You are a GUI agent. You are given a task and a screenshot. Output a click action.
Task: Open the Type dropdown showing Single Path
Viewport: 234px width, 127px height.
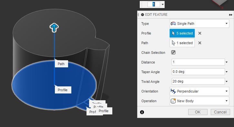tap(199, 24)
